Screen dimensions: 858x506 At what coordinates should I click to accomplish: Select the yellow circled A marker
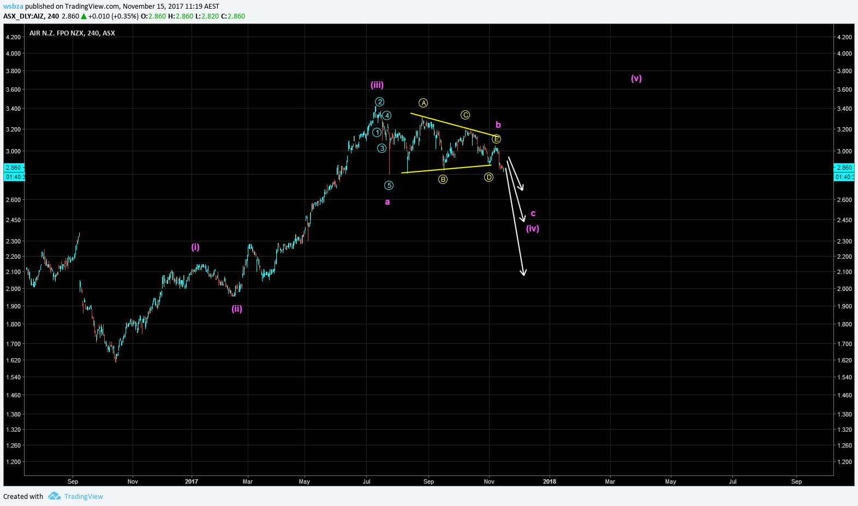[424, 103]
